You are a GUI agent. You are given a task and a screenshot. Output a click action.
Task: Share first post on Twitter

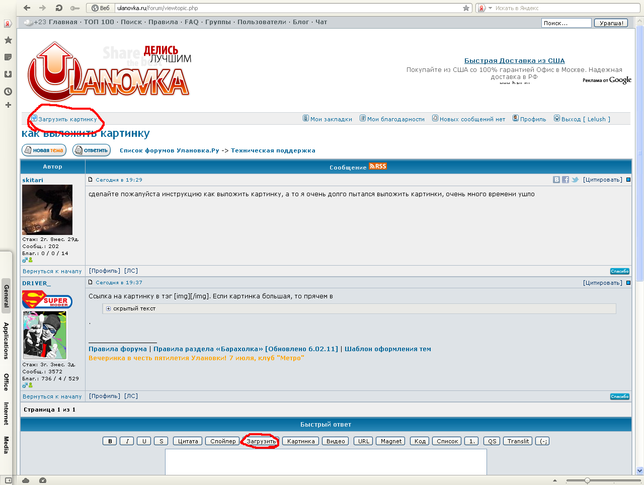coord(575,180)
